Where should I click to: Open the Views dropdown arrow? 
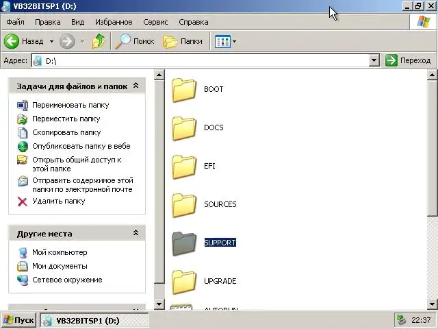click(x=234, y=41)
